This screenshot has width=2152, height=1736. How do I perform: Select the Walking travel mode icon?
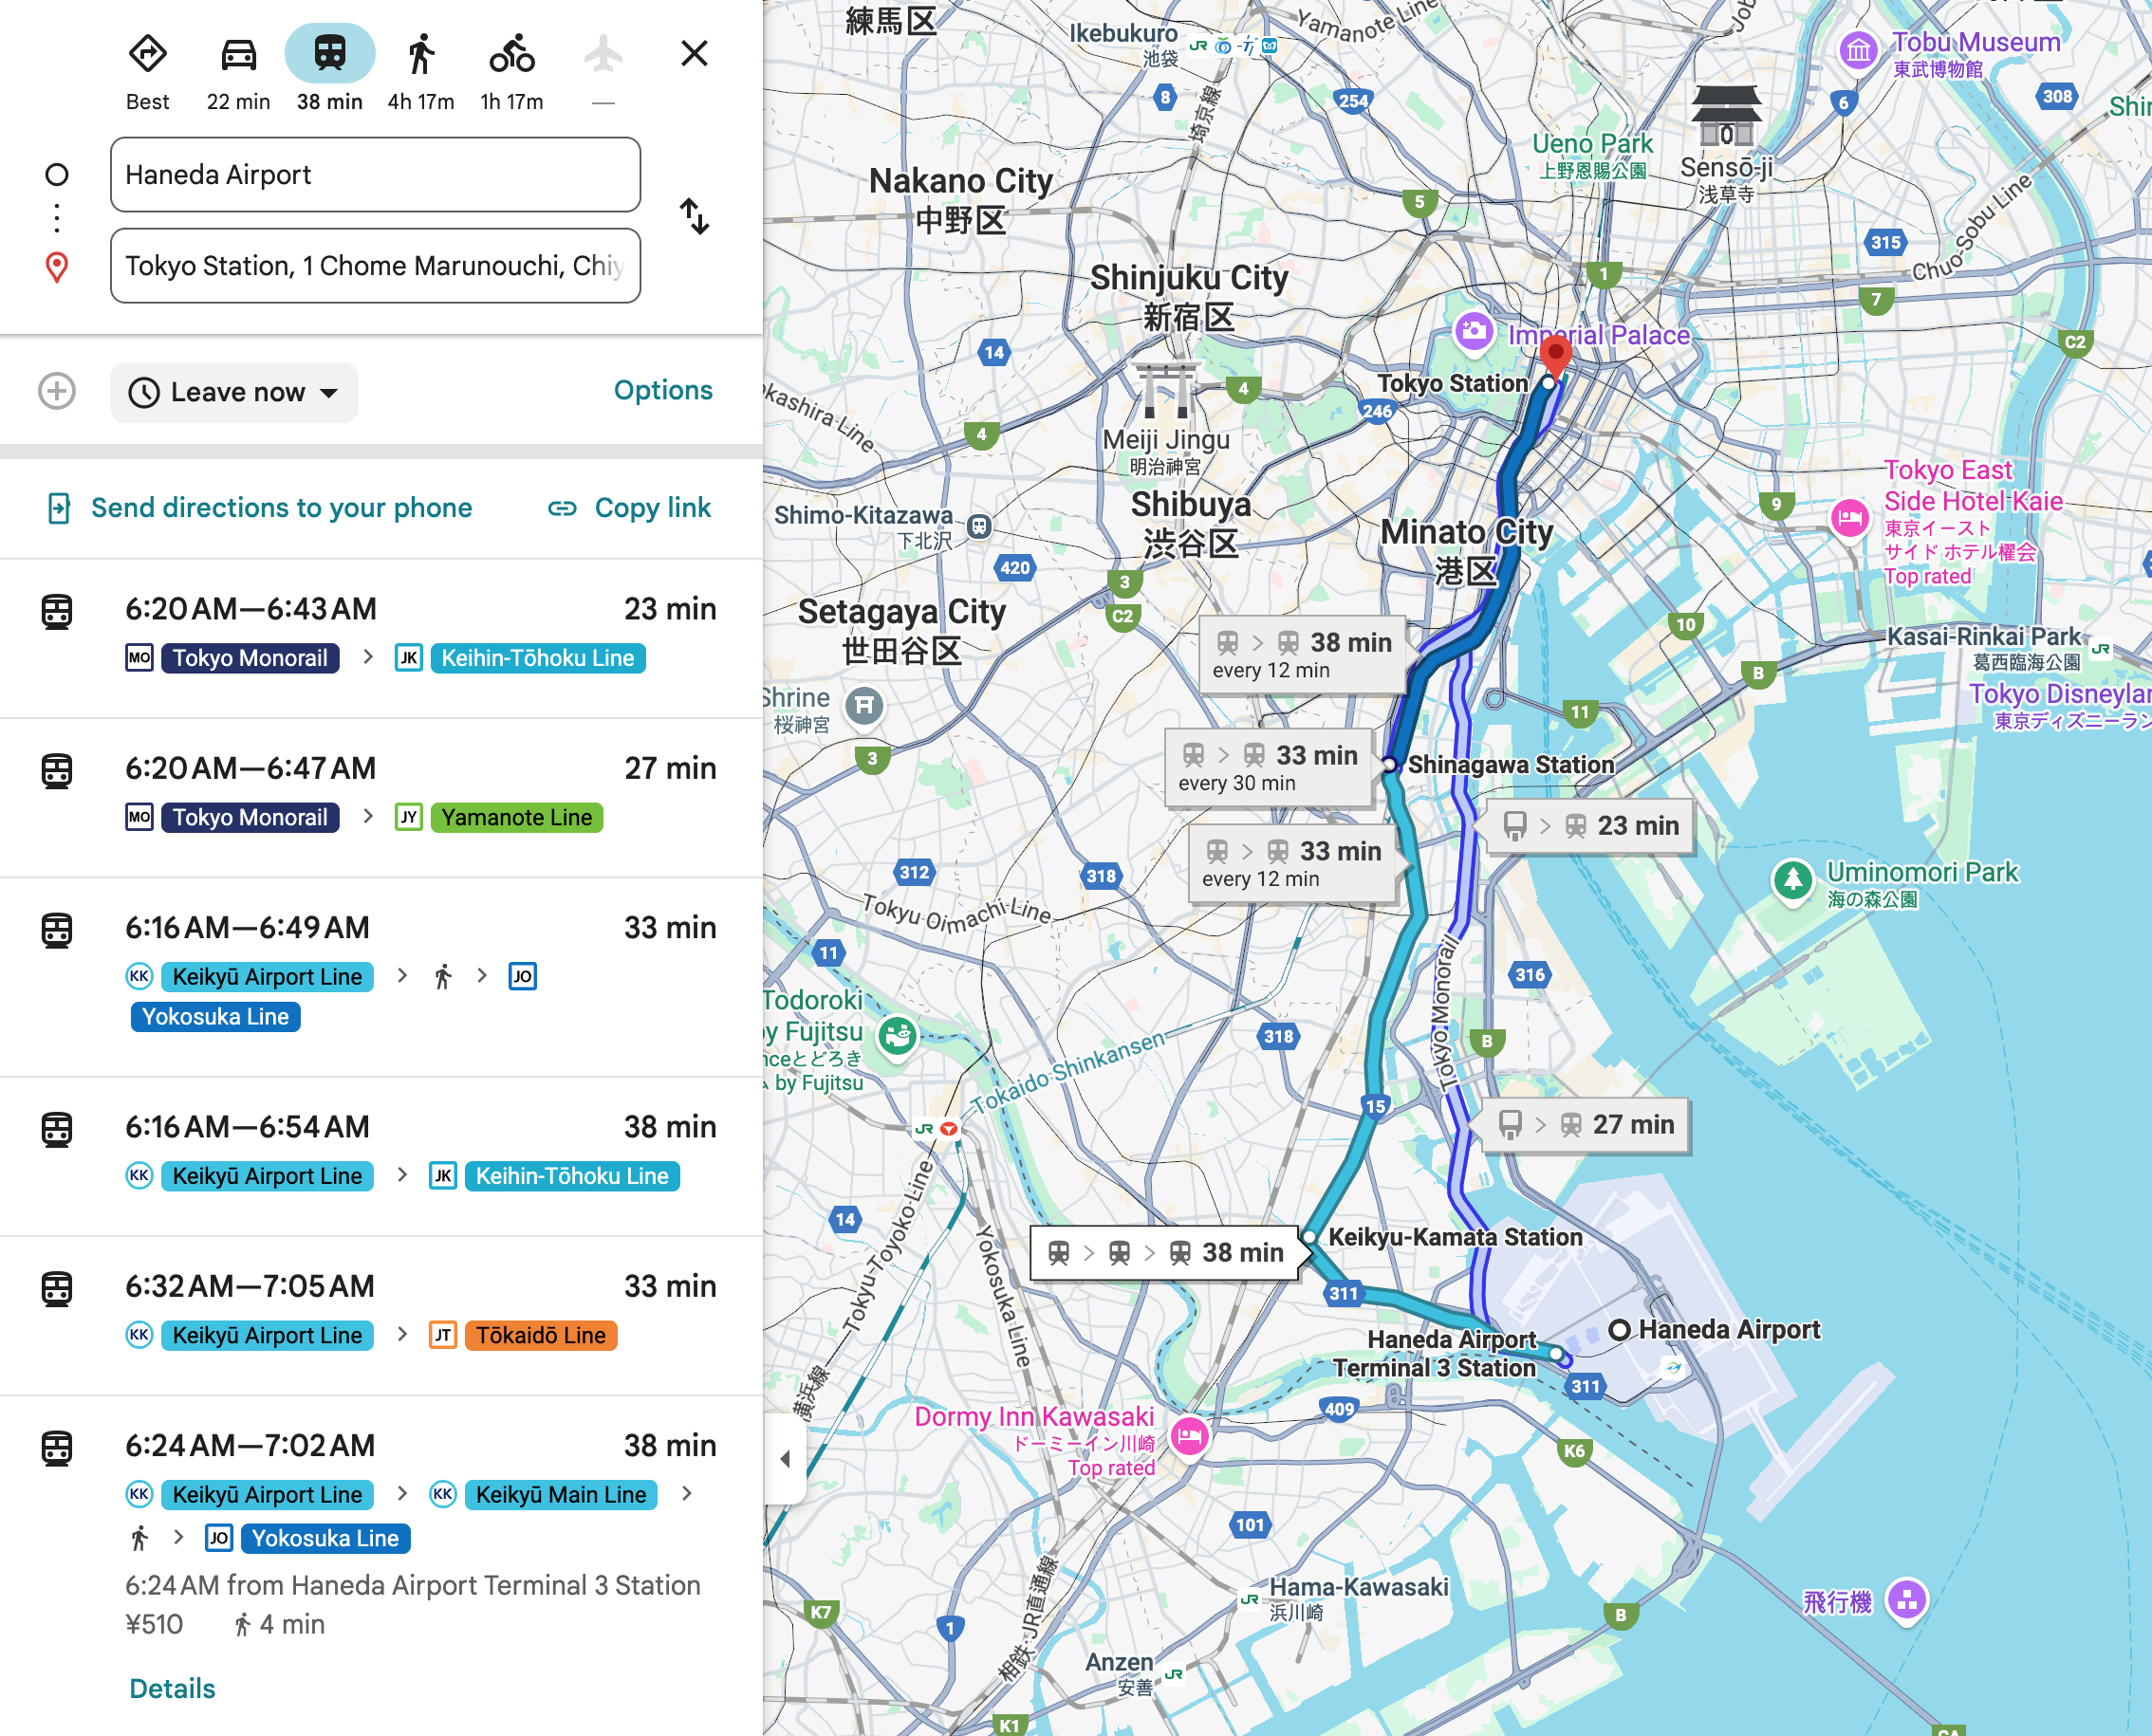(421, 55)
